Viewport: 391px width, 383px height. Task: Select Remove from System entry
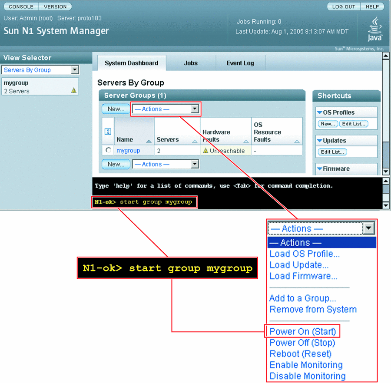313,309
